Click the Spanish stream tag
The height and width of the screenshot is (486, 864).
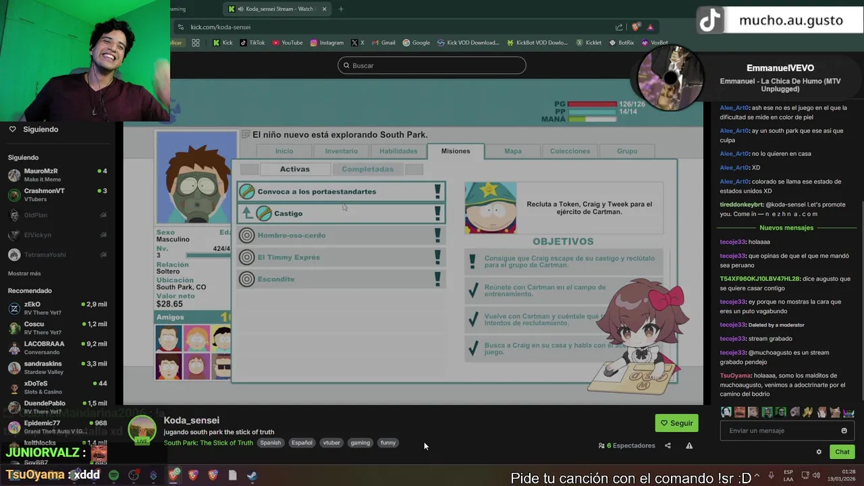coord(271,443)
